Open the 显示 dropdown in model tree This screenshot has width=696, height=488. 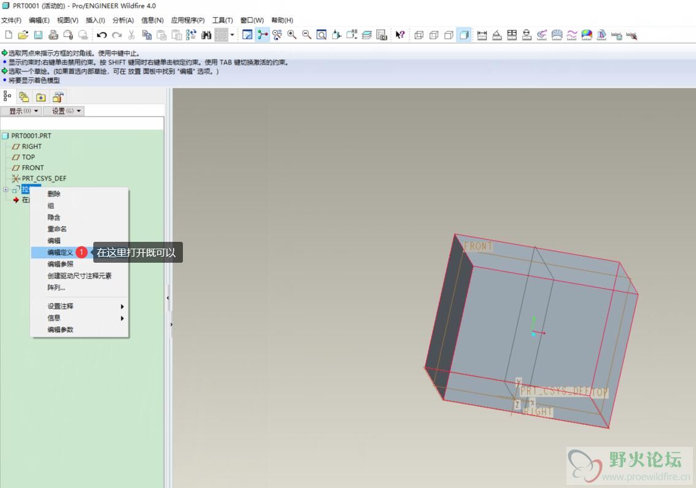point(21,110)
